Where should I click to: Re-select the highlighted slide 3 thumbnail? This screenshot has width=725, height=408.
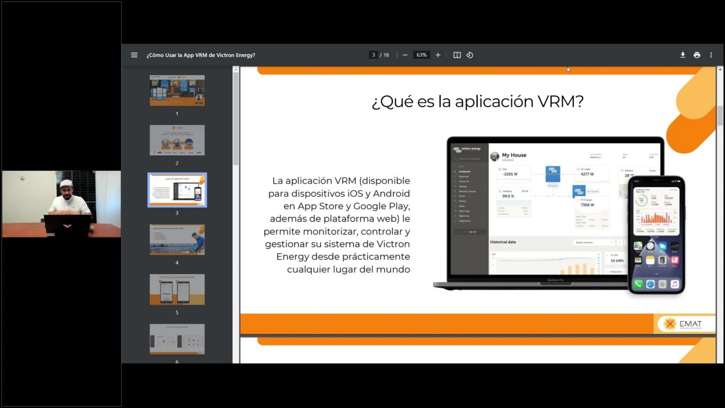(177, 190)
